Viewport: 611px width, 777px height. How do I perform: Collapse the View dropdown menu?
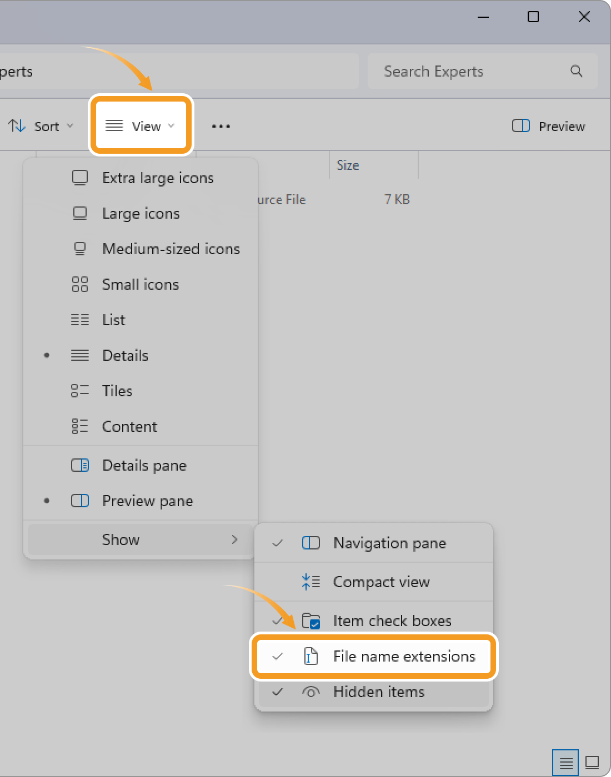point(141,126)
